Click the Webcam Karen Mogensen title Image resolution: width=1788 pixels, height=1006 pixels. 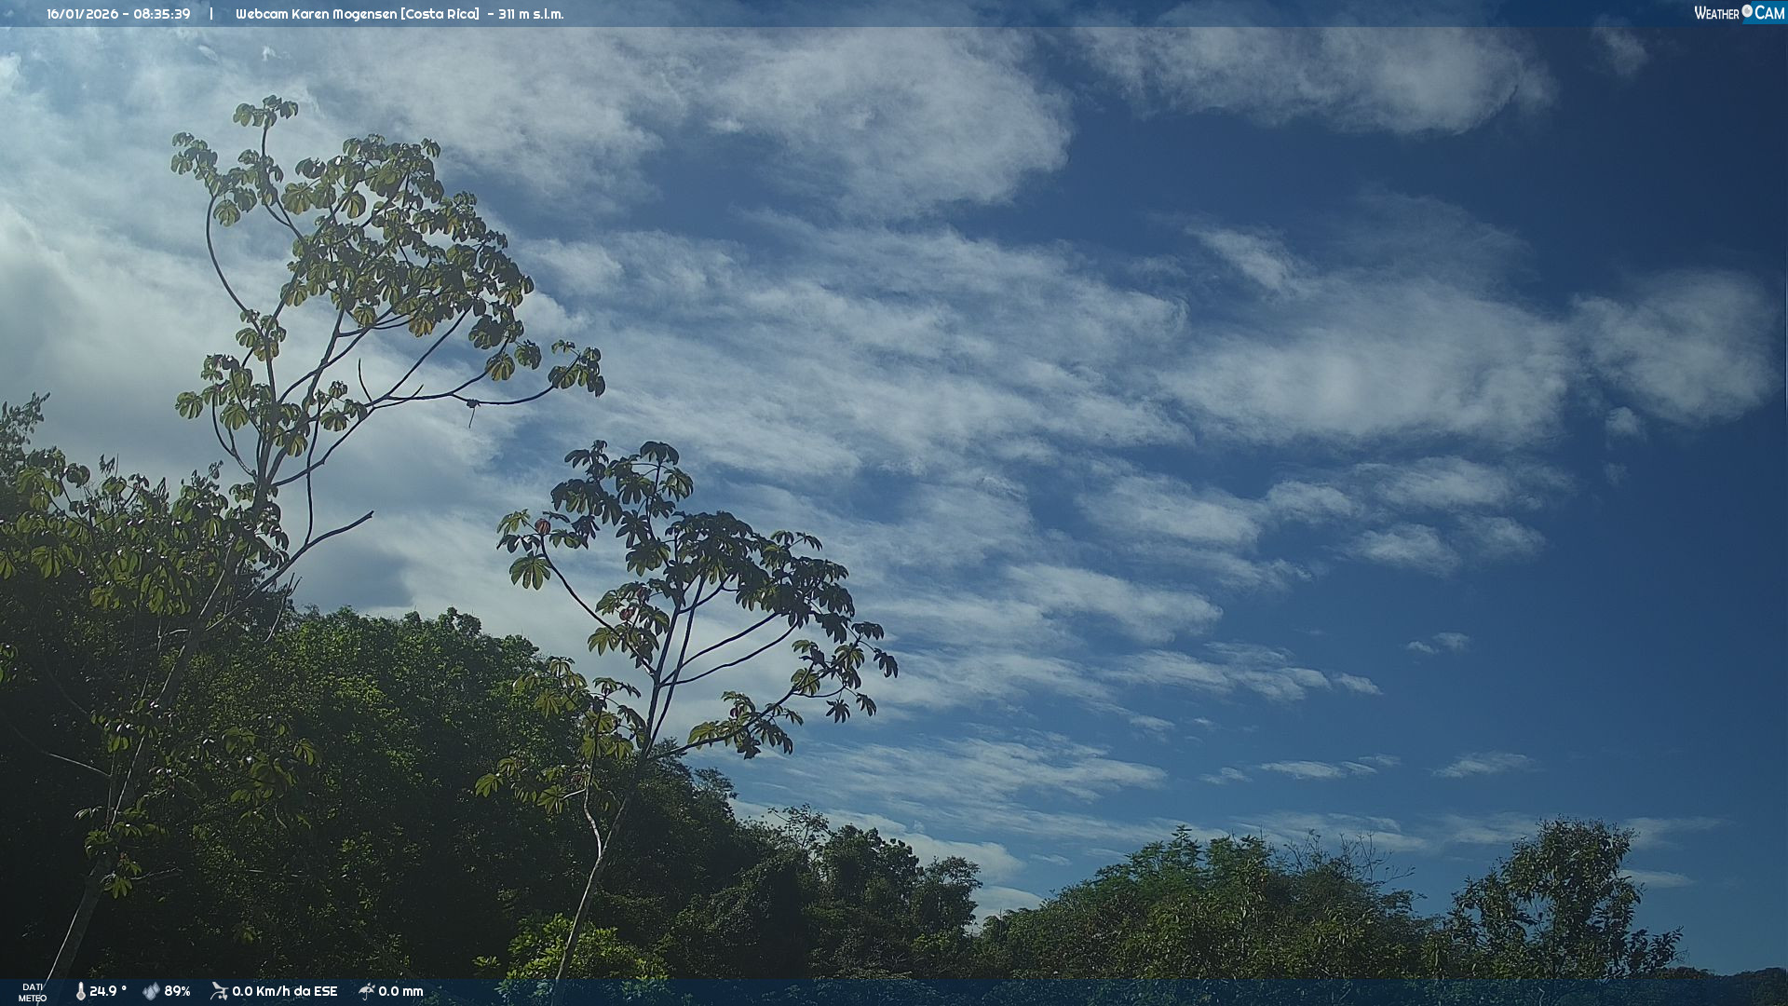(316, 14)
